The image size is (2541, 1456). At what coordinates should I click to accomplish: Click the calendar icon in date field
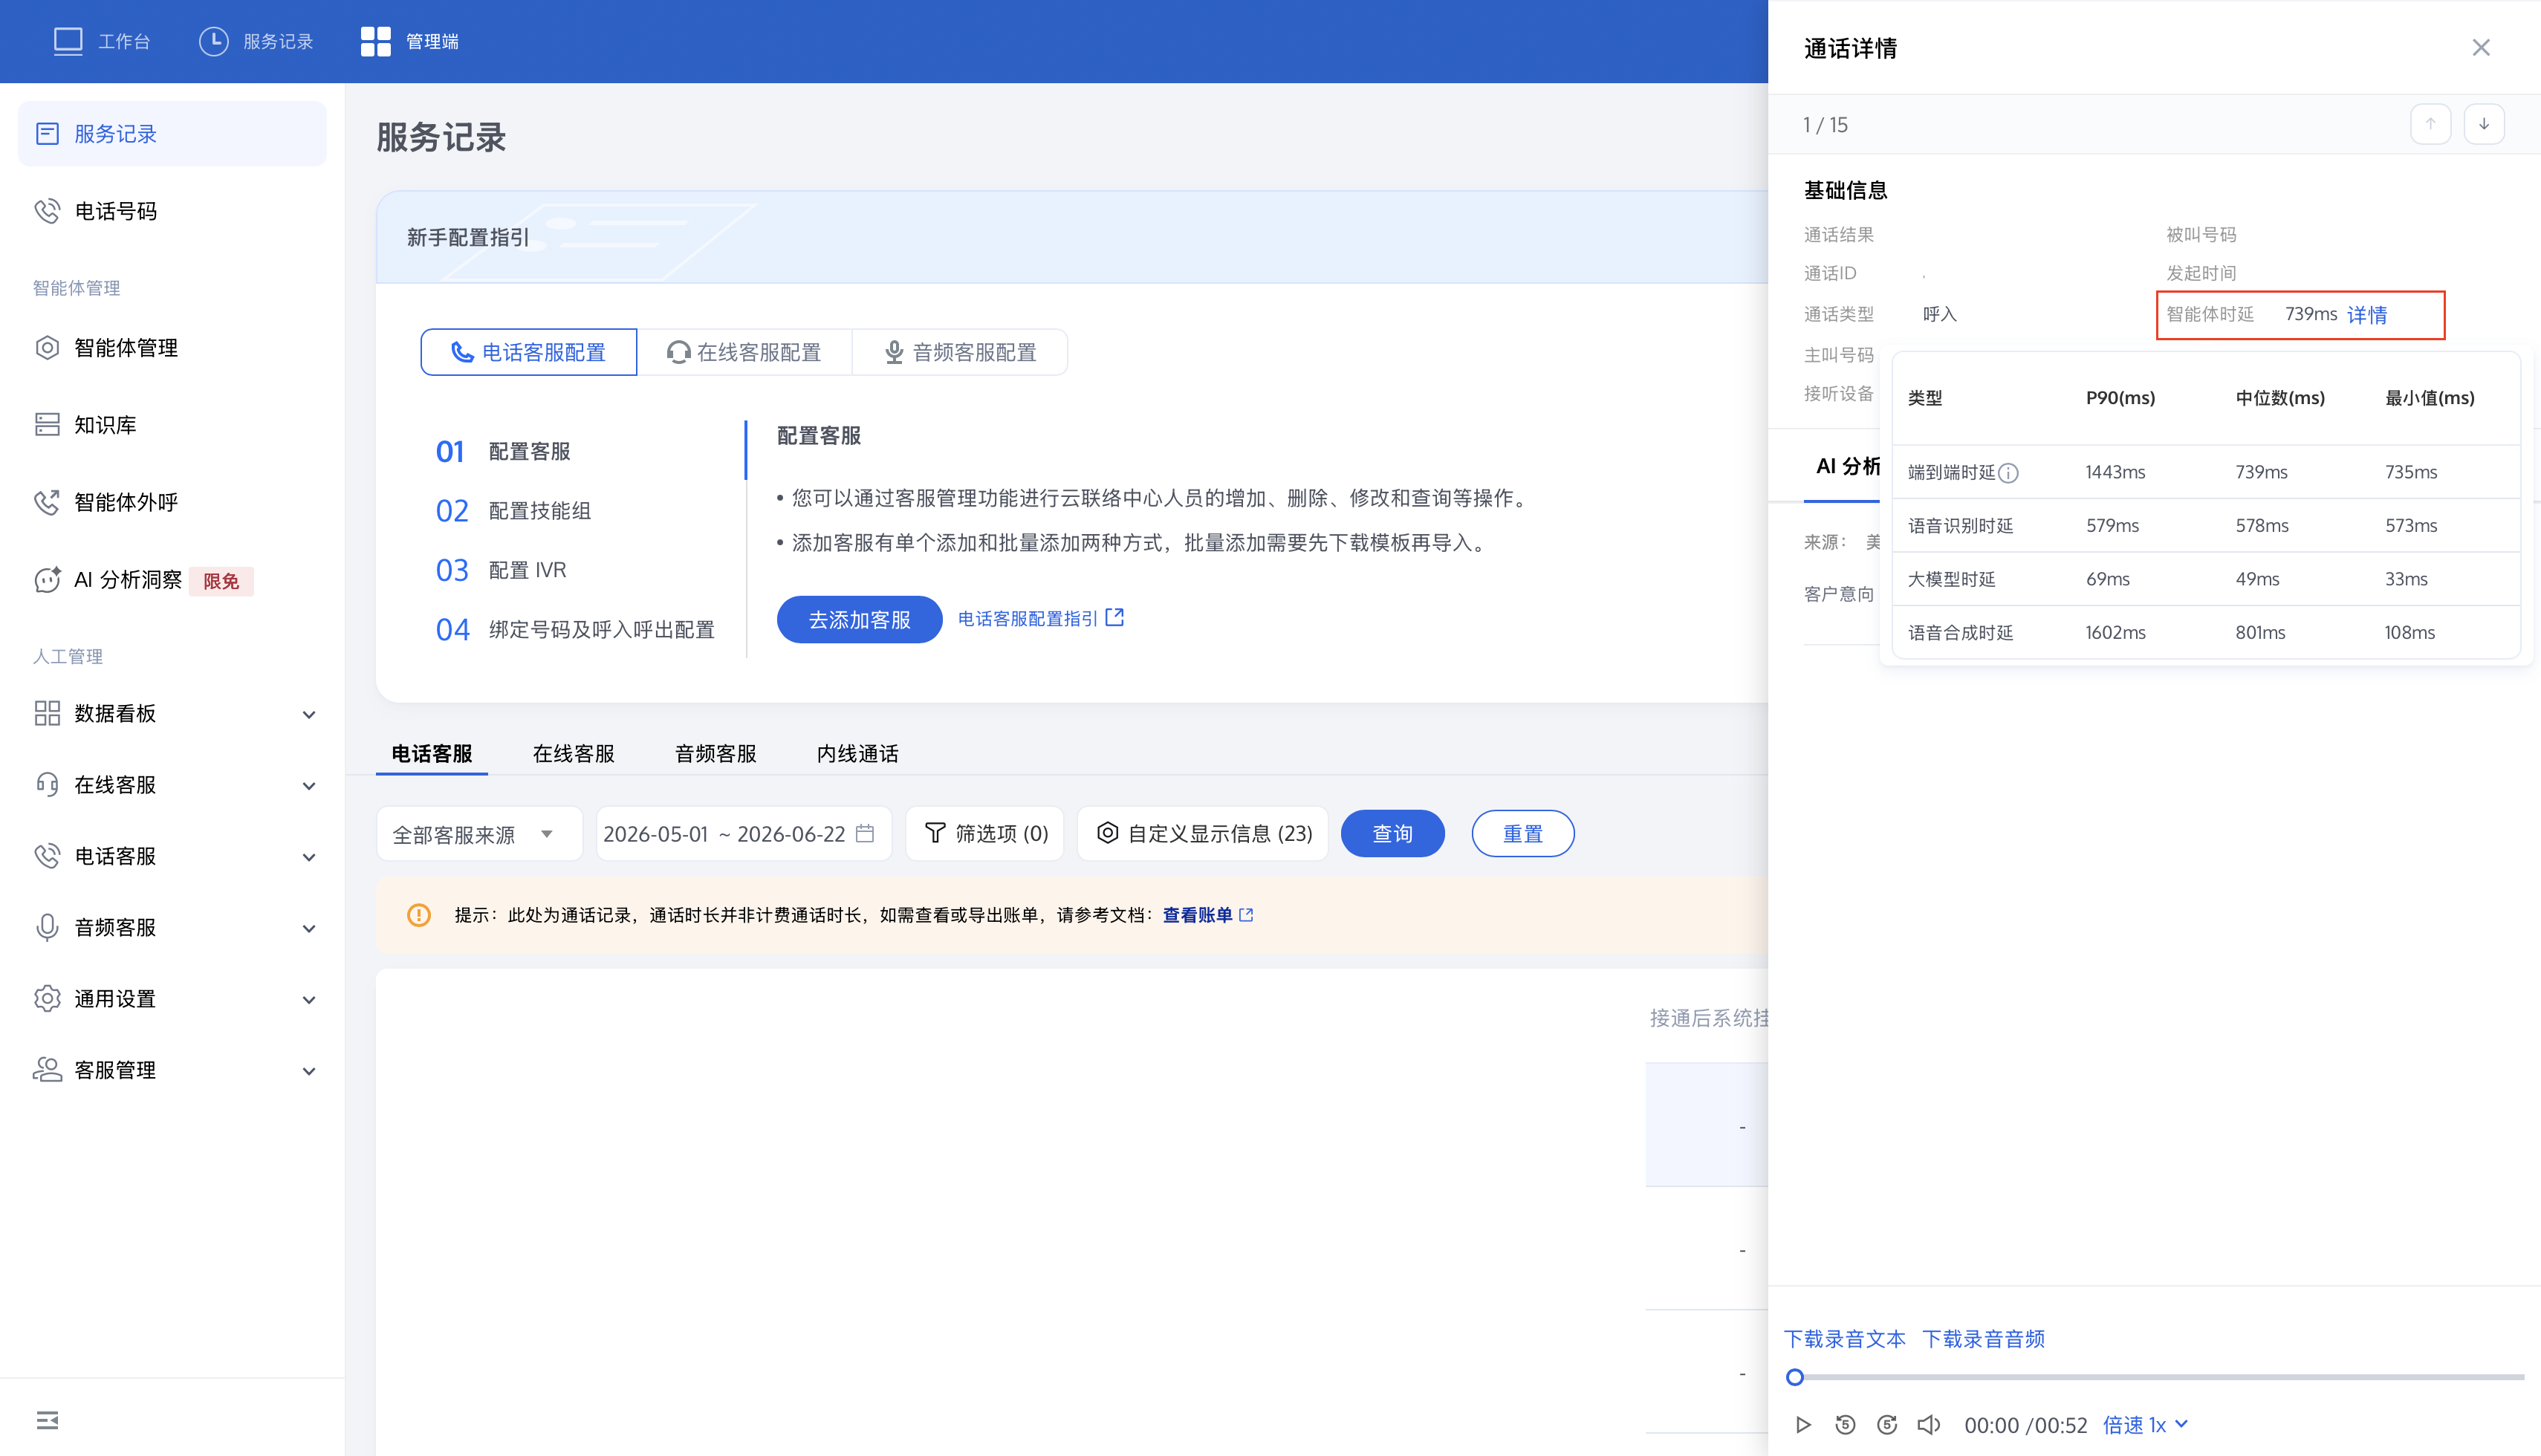(x=865, y=833)
